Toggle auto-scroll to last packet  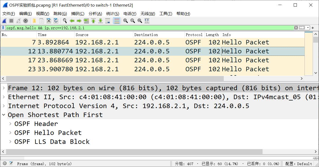click(108, 21)
